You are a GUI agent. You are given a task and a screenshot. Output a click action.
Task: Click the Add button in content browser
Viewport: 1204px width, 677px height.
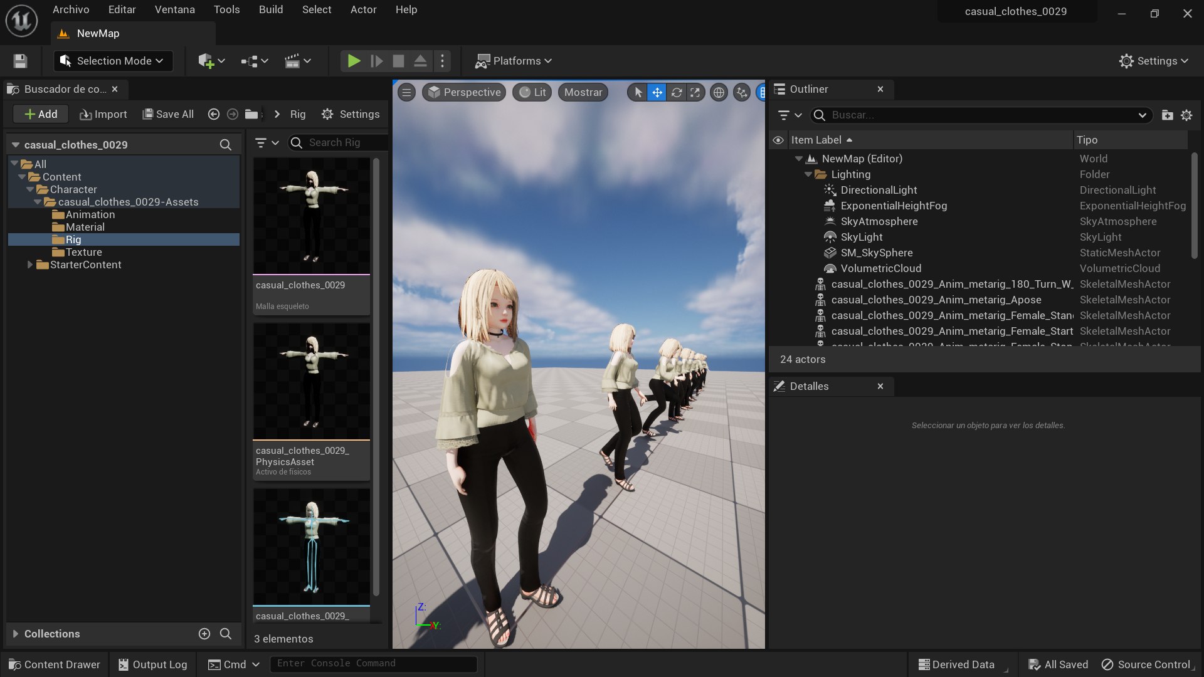pyautogui.click(x=41, y=114)
